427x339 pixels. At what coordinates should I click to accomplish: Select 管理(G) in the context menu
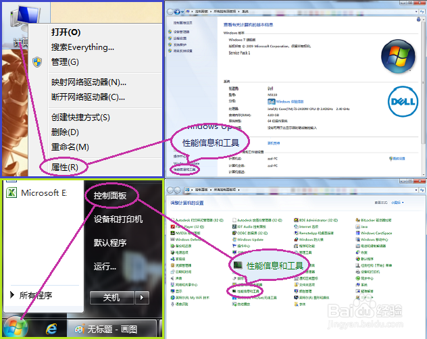[65, 62]
